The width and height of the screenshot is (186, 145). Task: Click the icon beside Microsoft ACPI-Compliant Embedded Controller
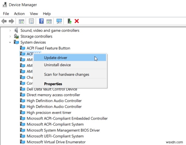click(x=22, y=118)
